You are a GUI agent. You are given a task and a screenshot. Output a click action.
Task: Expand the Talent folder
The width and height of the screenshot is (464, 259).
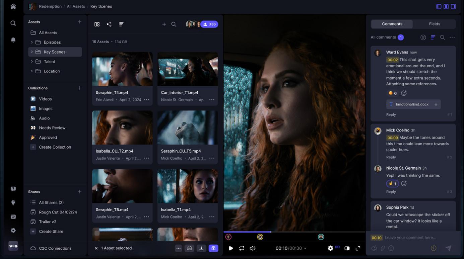click(32, 62)
